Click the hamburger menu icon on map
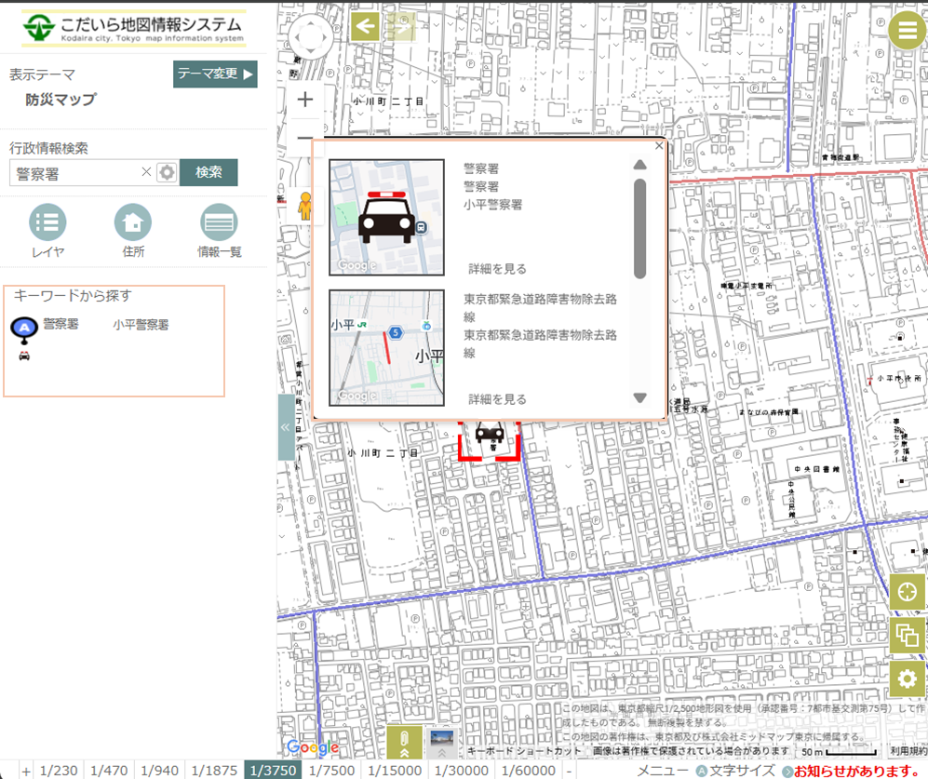The height and width of the screenshot is (779, 928). point(907,31)
